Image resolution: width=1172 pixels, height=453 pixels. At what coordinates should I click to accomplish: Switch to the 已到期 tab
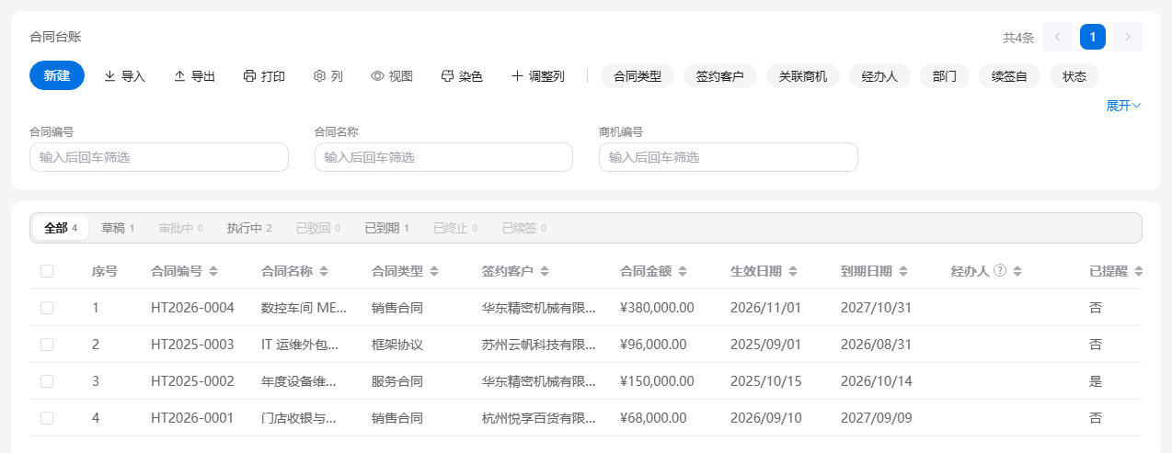tap(386, 228)
